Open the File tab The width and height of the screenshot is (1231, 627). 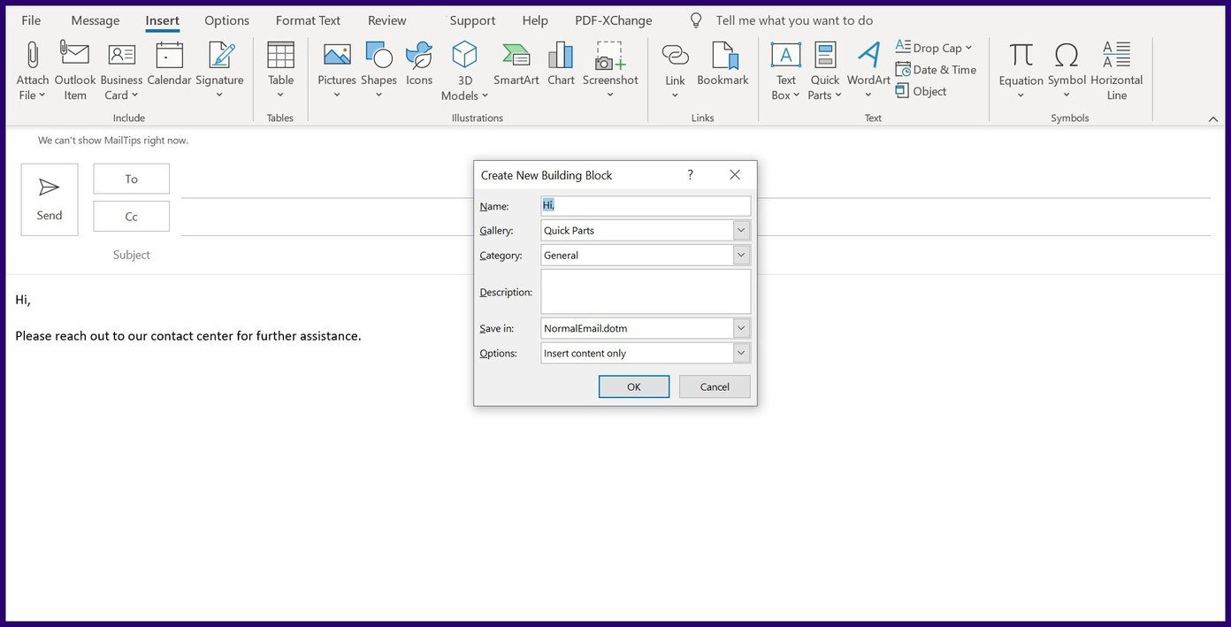[31, 20]
